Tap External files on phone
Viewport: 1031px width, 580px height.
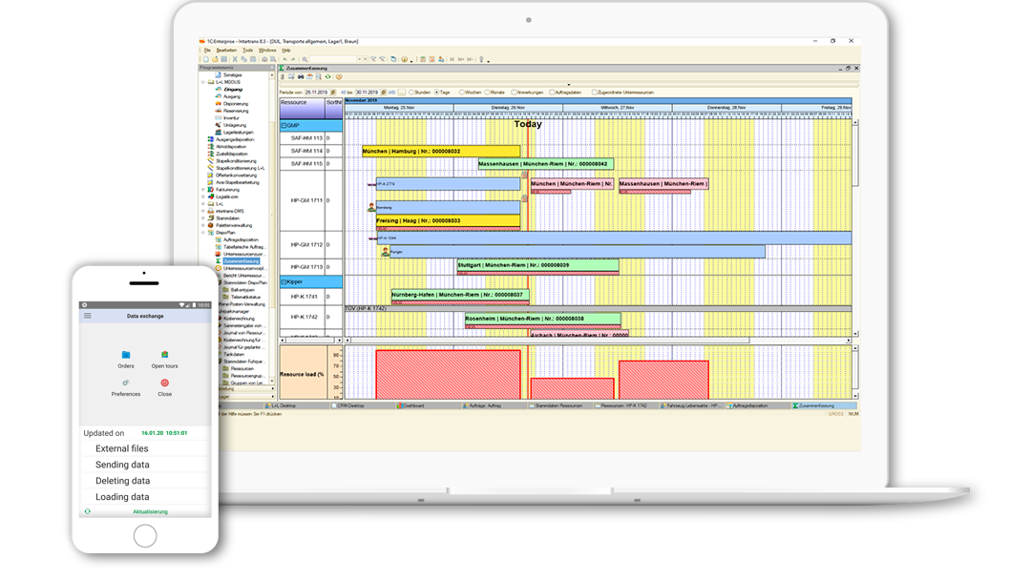click(121, 448)
